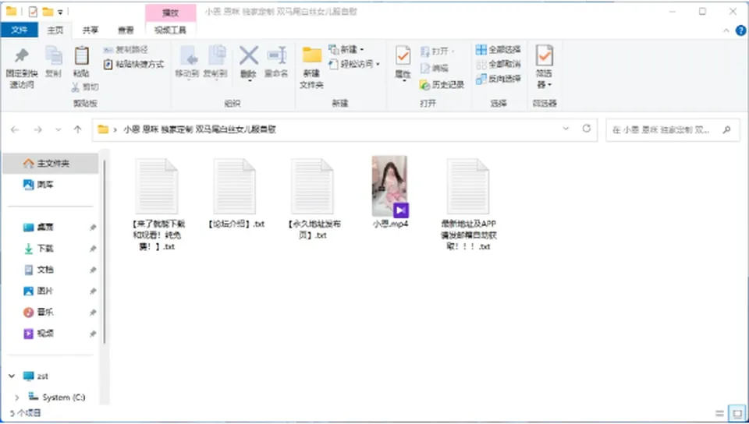
Task: Switch to large icons view in status bar
Action: coord(737,414)
